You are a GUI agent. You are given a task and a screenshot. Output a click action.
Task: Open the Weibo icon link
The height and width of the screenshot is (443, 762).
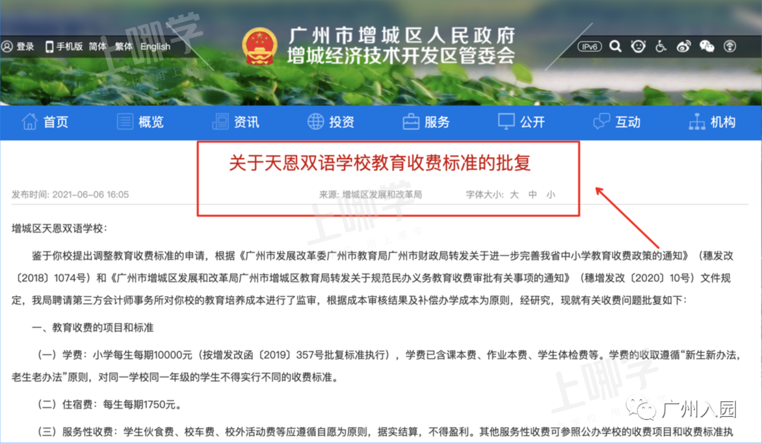click(x=684, y=47)
